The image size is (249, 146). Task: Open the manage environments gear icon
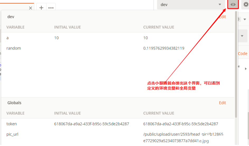click(246, 4)
